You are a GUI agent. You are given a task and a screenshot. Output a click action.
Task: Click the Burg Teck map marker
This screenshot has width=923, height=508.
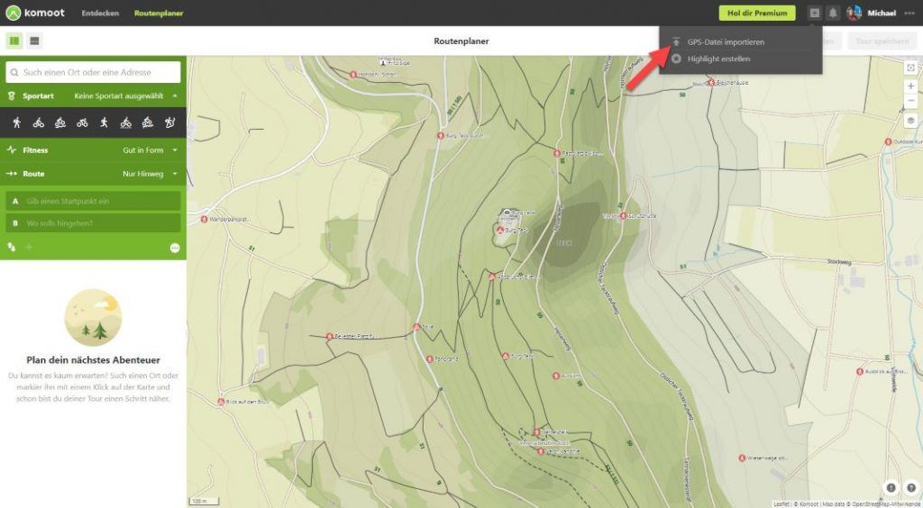click(500, 230)
